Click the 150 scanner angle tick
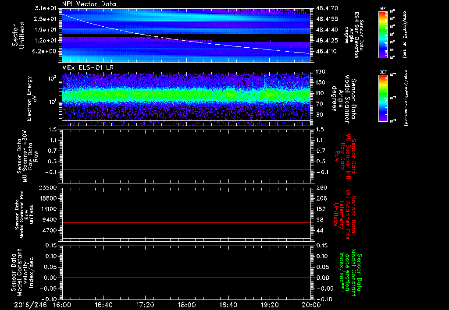 (x=321, y=83)
